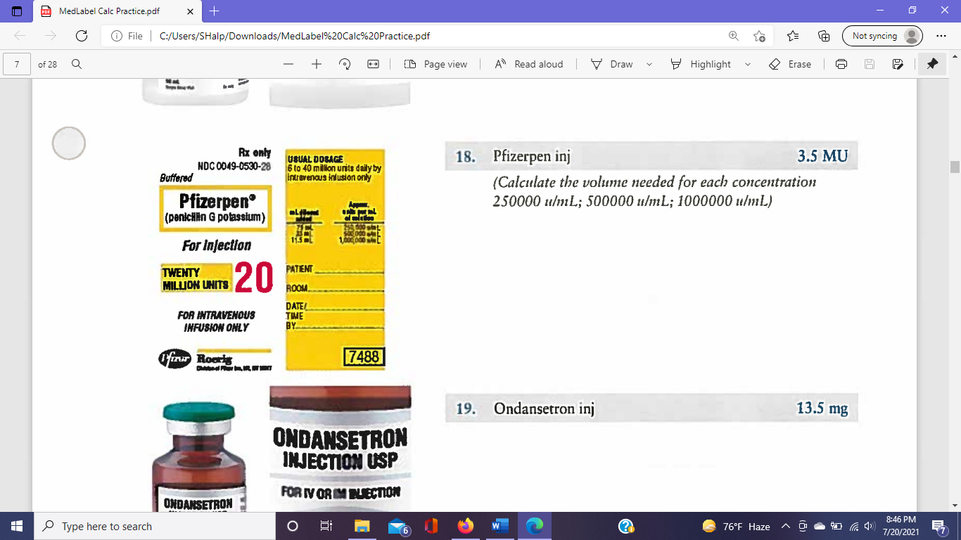Search within the PDF document
961x540 pixels.
(x=76, y=63)
